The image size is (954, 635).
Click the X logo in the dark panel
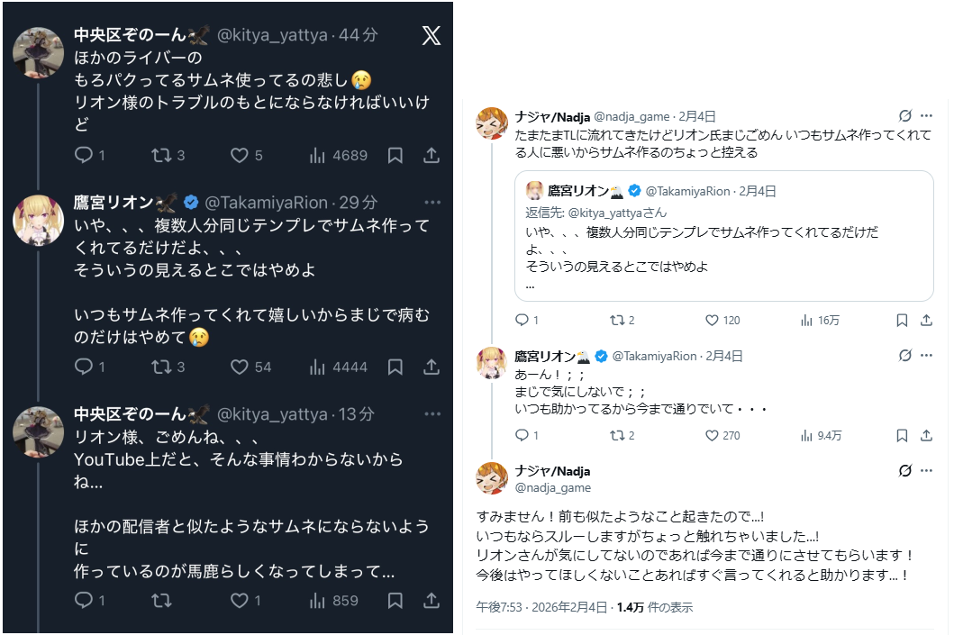tap(432, 35)
